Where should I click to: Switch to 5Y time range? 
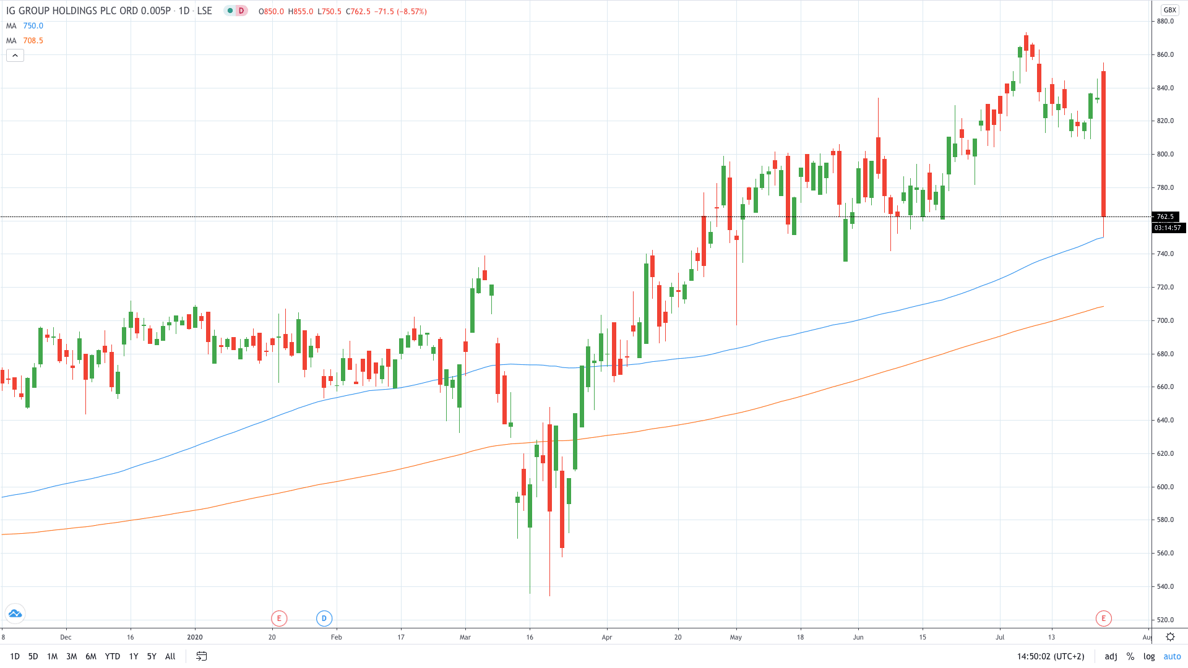(152, 656)
